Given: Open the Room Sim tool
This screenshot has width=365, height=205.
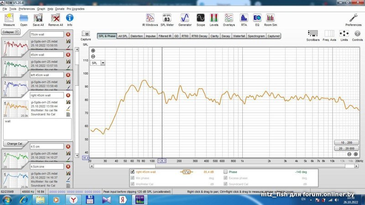Looking at the screenshot, I should [x=270, y=18].
